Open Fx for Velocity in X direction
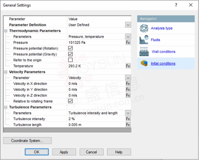 (x=128, y=84)
